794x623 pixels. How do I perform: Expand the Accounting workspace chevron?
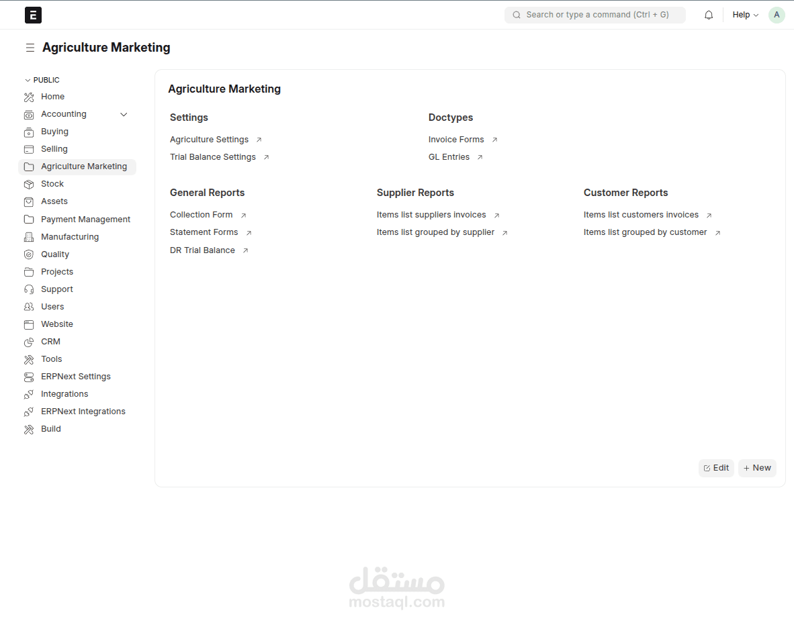pos(124,114)
